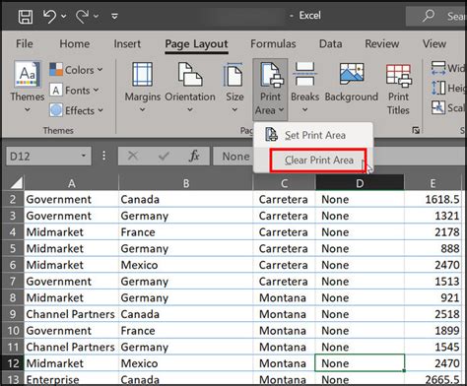
Task: Open the Themes gallery
Action: click(28, 88)
